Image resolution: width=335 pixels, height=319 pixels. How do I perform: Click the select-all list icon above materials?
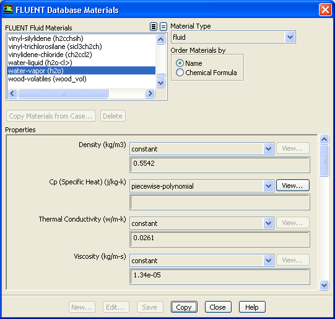click(x=154, y=27)
